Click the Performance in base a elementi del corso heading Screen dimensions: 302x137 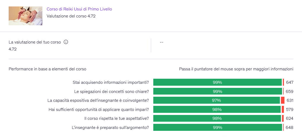47,69
